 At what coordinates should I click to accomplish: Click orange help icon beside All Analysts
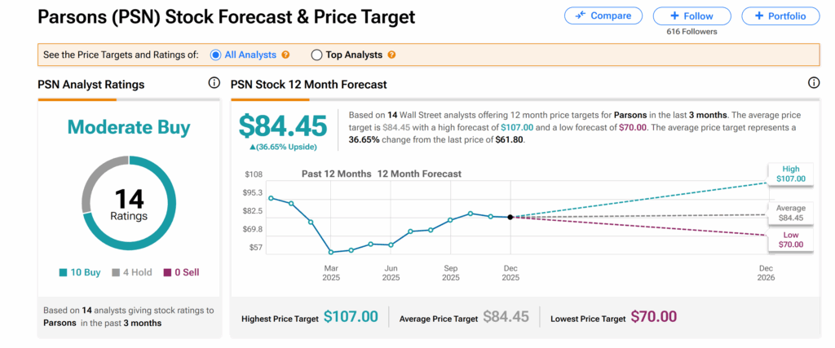[285, 55]
